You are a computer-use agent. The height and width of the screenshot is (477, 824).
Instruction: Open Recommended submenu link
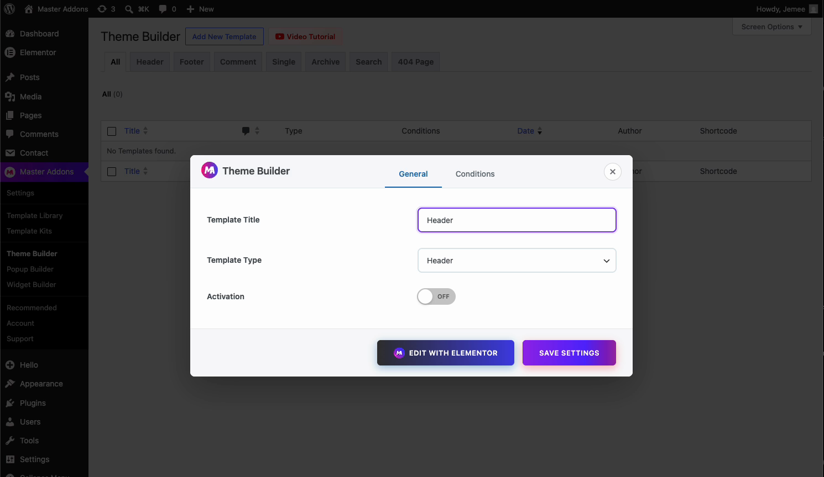[32, 308]
